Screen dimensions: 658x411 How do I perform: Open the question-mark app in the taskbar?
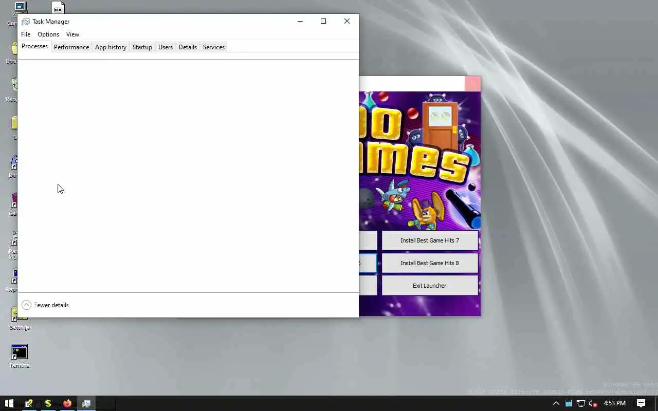coord(29,403)
